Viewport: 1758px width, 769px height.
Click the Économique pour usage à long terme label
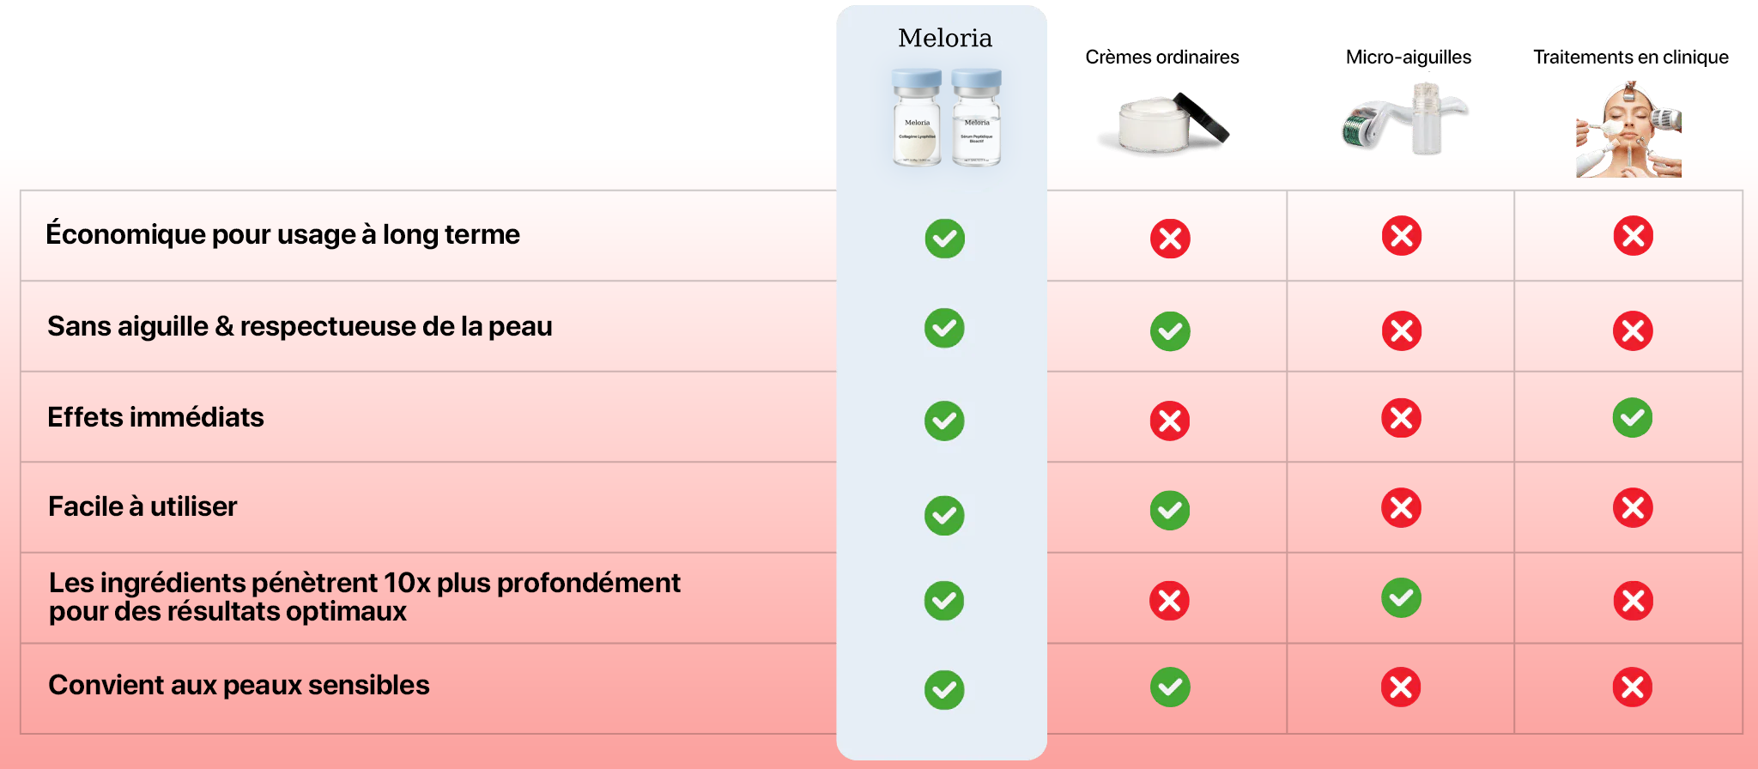click(x=282, y=234)
